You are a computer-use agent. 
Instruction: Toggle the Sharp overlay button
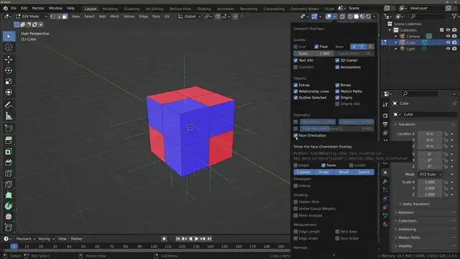click(323, 172)
